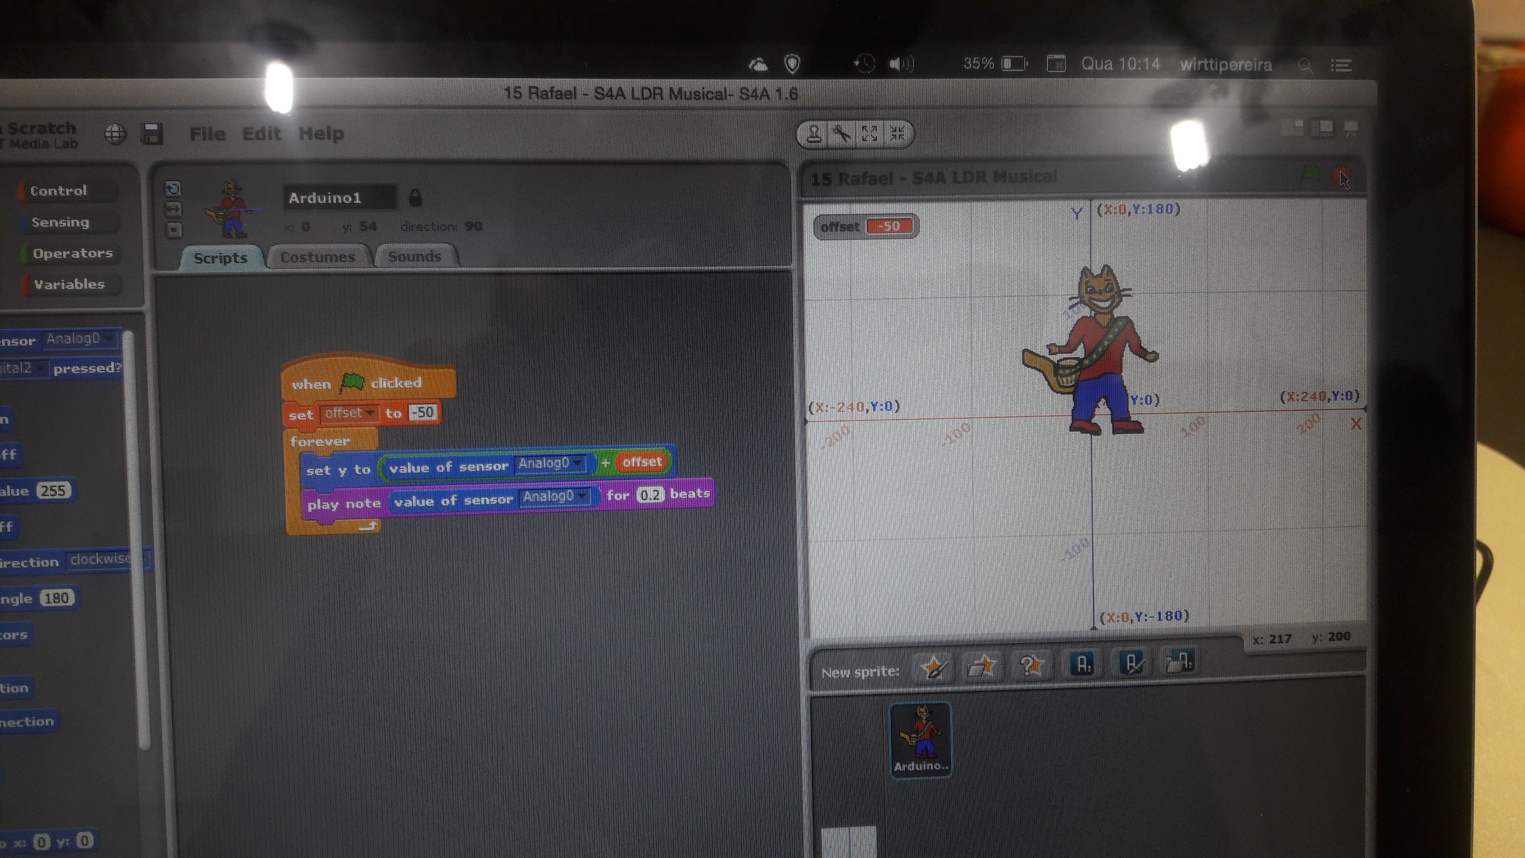Select the Sensing block category
Viewport: 1525px width, 858px height.
point(60,222)
